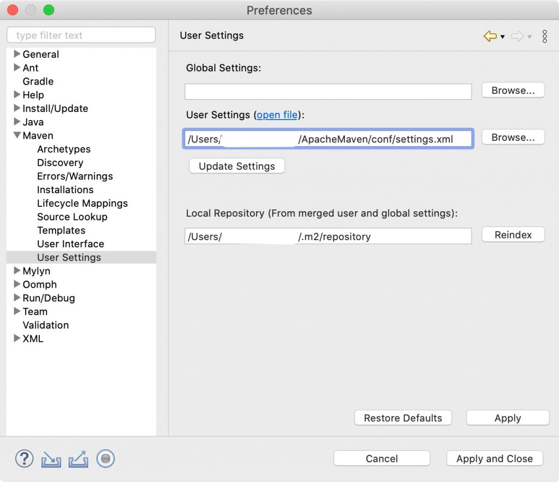
Task: Click inside the type filter text field
Action: click(x=81, y=35)
